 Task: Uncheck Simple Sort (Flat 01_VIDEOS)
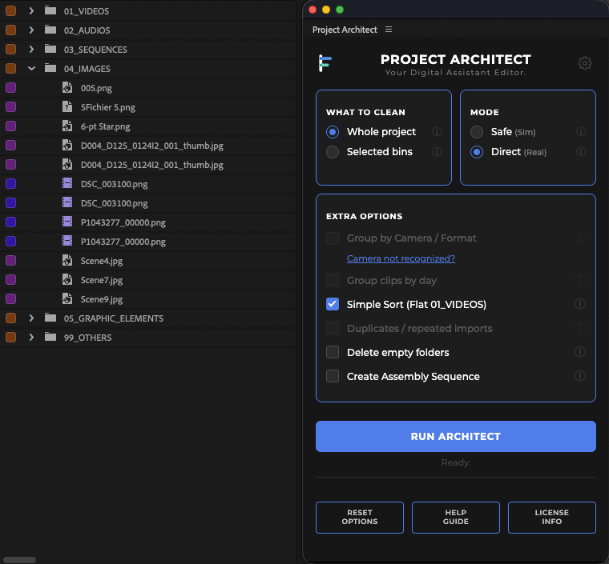(x=333, y=304)
